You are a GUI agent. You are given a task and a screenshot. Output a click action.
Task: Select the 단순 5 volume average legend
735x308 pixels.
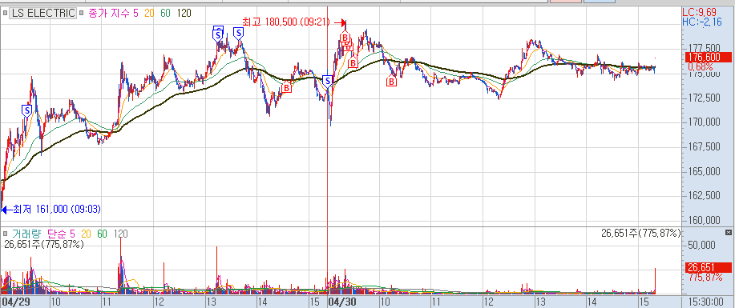point(62,234)
